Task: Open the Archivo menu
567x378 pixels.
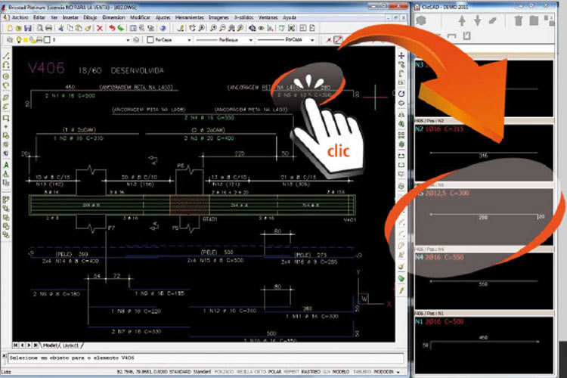Action: 20,17
